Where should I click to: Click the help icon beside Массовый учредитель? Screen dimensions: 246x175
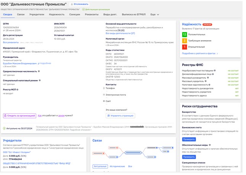tap(206, 81)
